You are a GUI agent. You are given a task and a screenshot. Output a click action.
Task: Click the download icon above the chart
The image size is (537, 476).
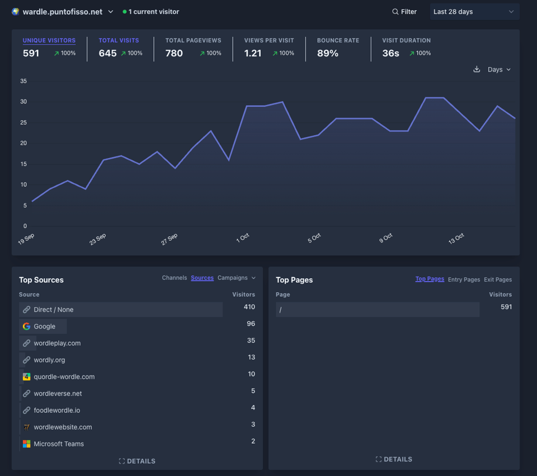pos(477,70)
